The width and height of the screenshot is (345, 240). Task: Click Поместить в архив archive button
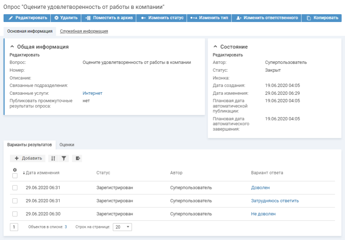[109, 18]
